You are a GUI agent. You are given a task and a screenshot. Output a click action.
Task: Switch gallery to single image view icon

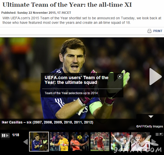pos(161,134)
